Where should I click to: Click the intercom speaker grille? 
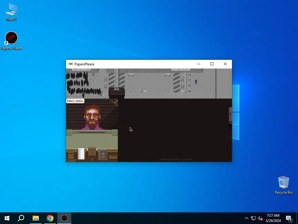coord(92,151)
